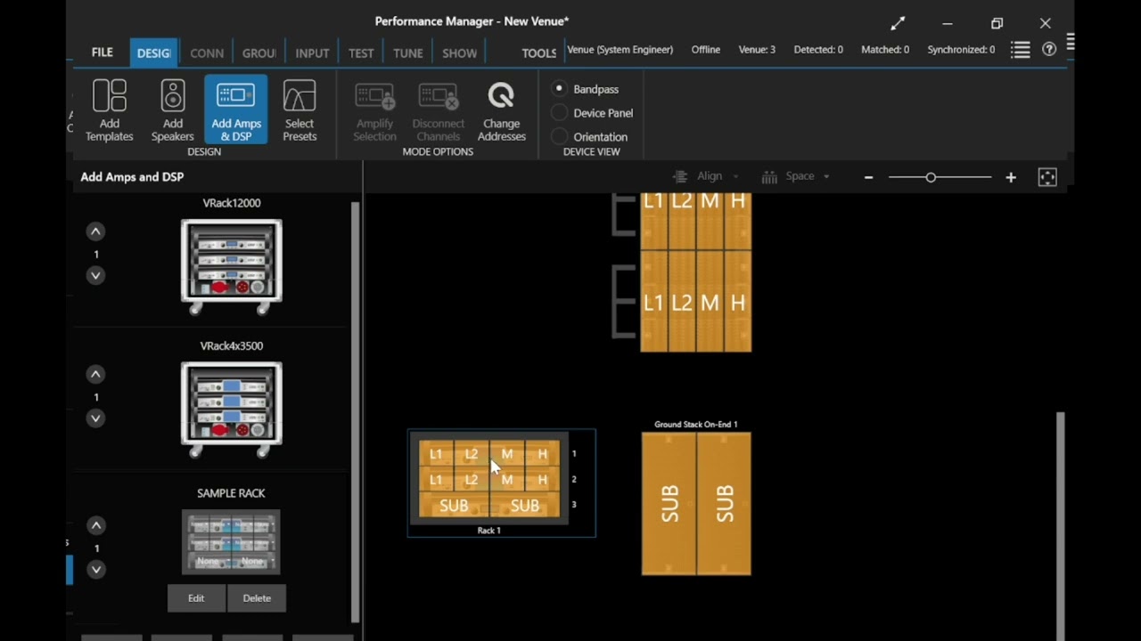1141x641 pixels.
Task: Increase SAMPLE RACK quantity with up arrow
Action: [95, 525]
